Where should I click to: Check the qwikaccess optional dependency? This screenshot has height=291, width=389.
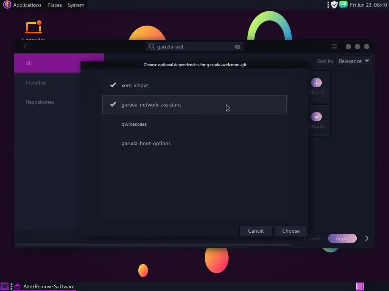click(194, 124)
